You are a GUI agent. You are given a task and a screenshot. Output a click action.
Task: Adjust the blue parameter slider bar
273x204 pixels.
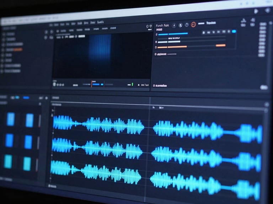173,34
